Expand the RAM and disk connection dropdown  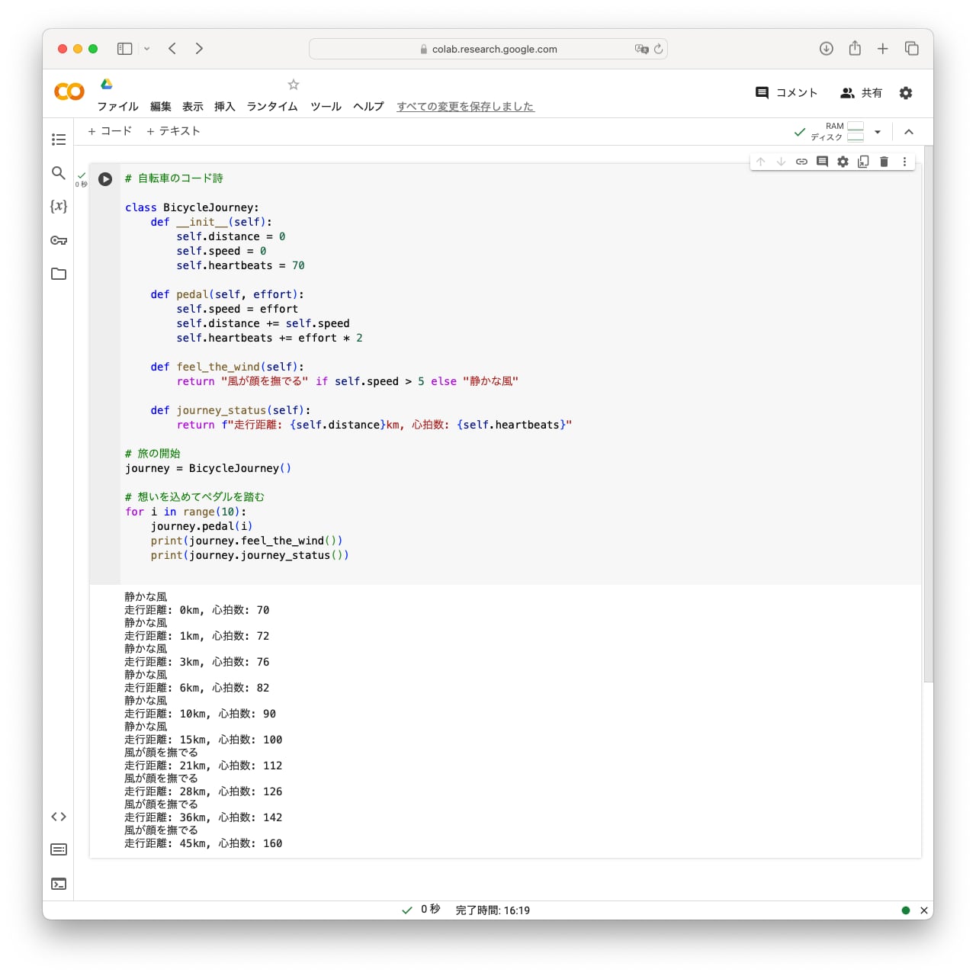(878, 132)
